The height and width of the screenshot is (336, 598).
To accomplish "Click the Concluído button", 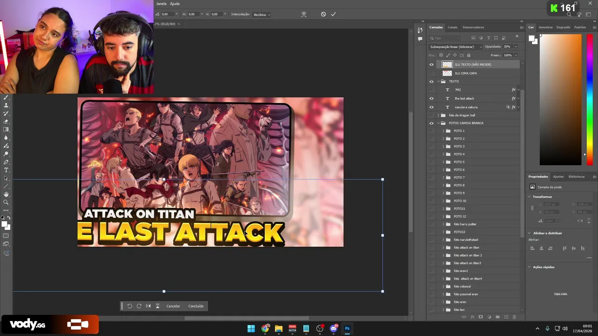I will coord(196,306).
